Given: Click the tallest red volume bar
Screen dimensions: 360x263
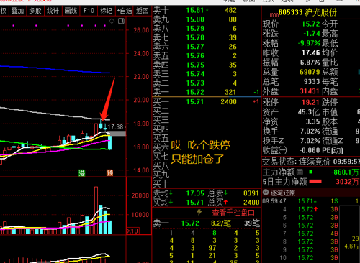Looking at the screenshot, I should click(96, 211).
